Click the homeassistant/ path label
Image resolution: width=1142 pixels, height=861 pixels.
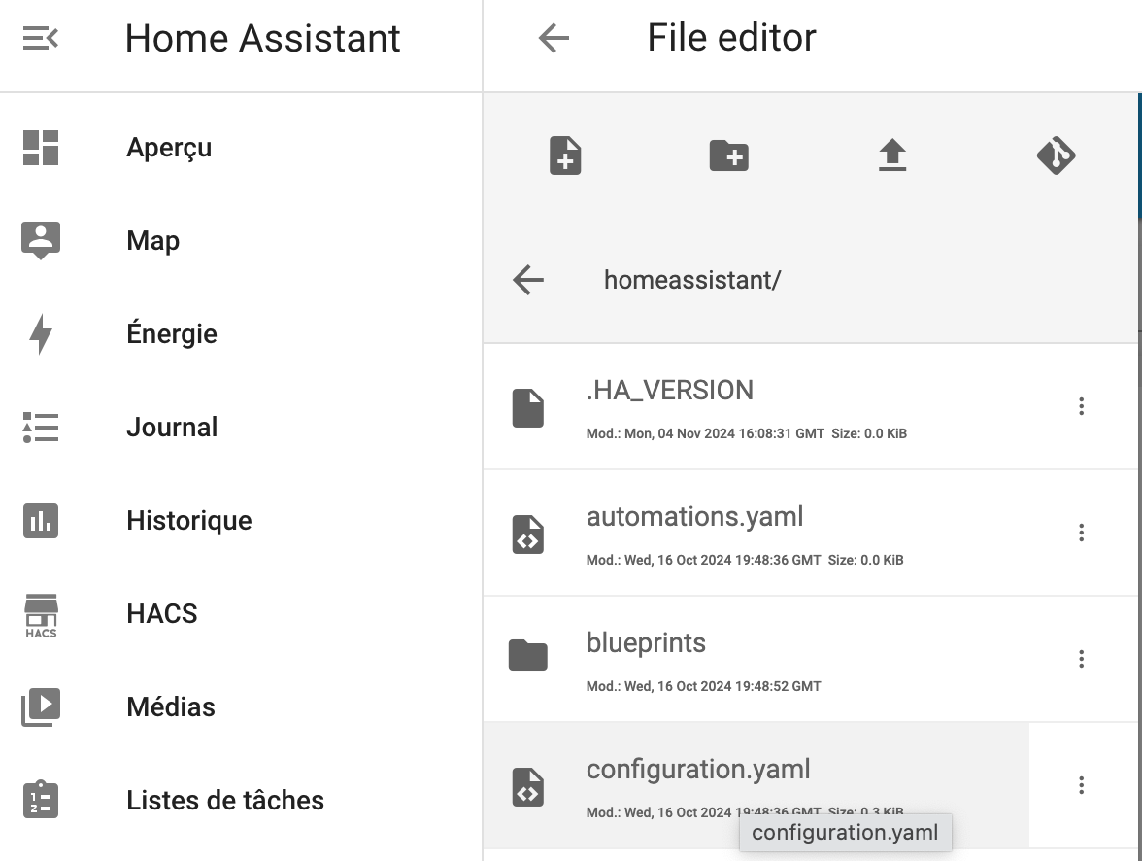[691, 280]
